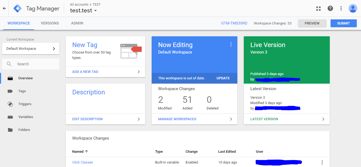Sort by Name column arrow
Viewport: 361px width, 167px height.
click(86, 151)
